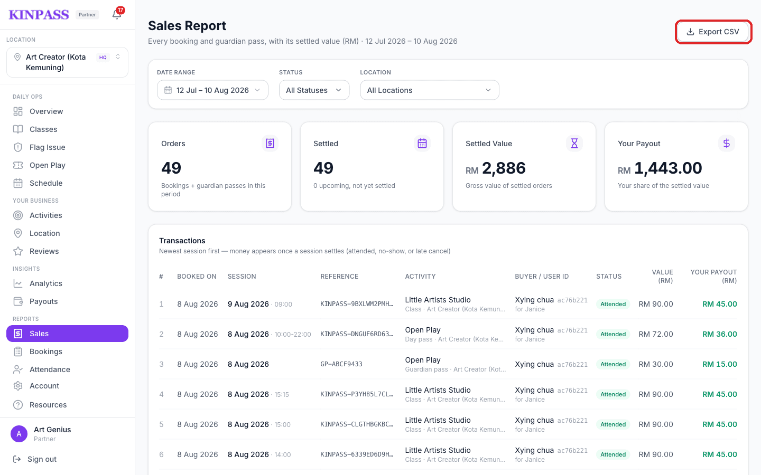Screen dimensions: 761x475
Task: Open the Schedule menu item
Action: 67,183
